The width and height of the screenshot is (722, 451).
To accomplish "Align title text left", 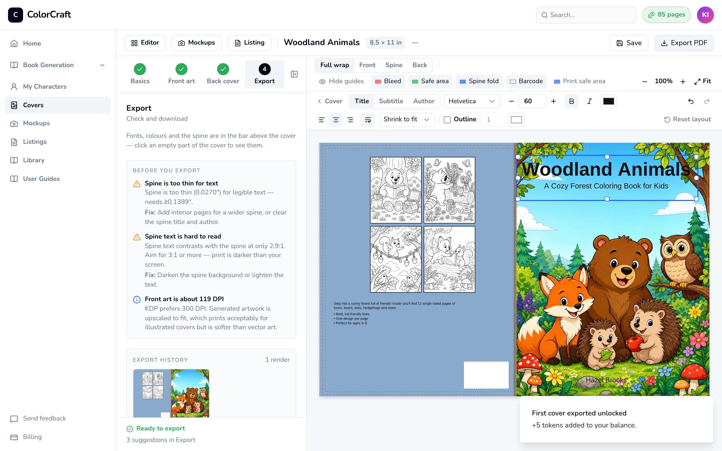I will click(321, 120).
